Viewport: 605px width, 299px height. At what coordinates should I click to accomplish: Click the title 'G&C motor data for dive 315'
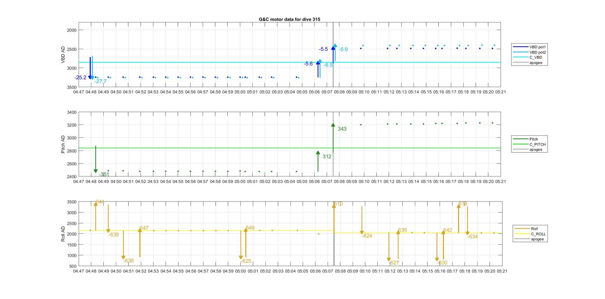pos(290,19)
